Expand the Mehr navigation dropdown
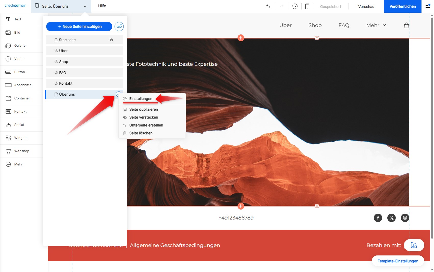 376,25
